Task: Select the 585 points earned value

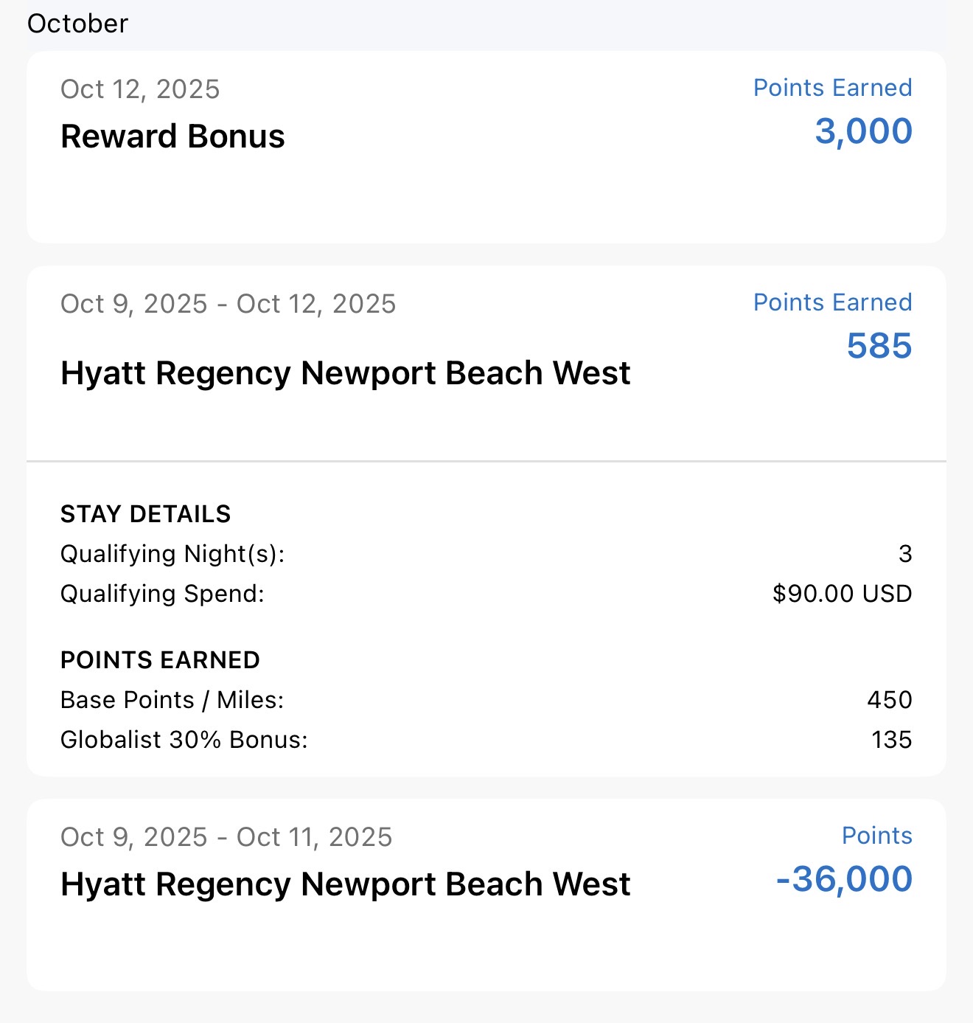Action: pos(879,346)
